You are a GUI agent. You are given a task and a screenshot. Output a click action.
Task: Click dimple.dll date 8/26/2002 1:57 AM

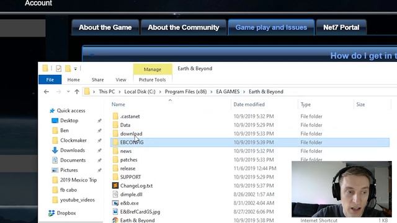tap(254, 194)
